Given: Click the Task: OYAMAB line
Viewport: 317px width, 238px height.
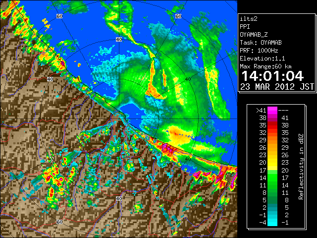Looking at the screenshot, I should click(x=261, y=43).
